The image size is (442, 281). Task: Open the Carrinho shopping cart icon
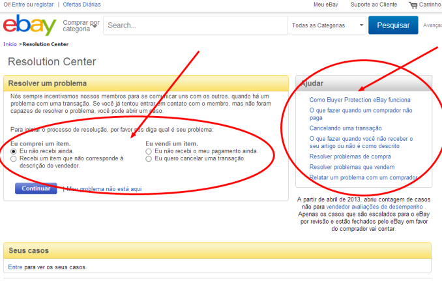(413, 5)
